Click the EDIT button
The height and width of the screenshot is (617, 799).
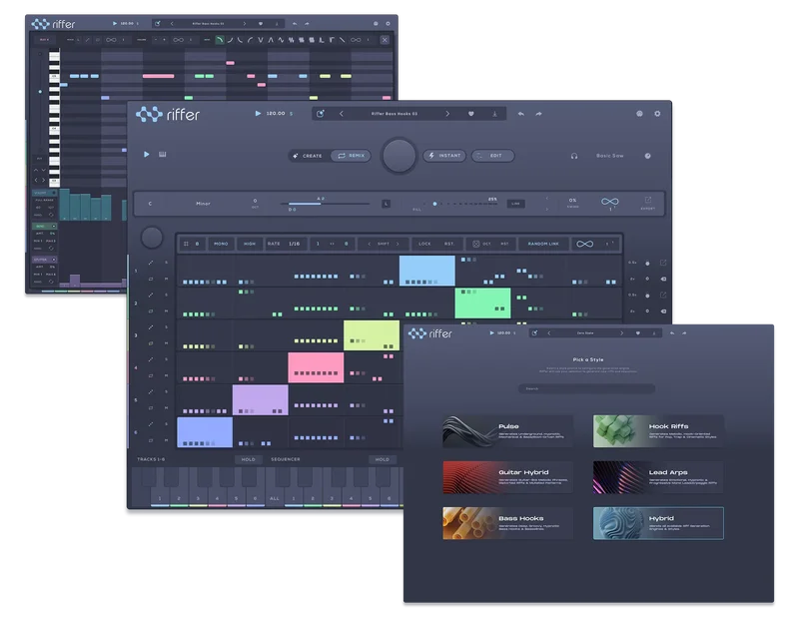click(x=492, y=156)
